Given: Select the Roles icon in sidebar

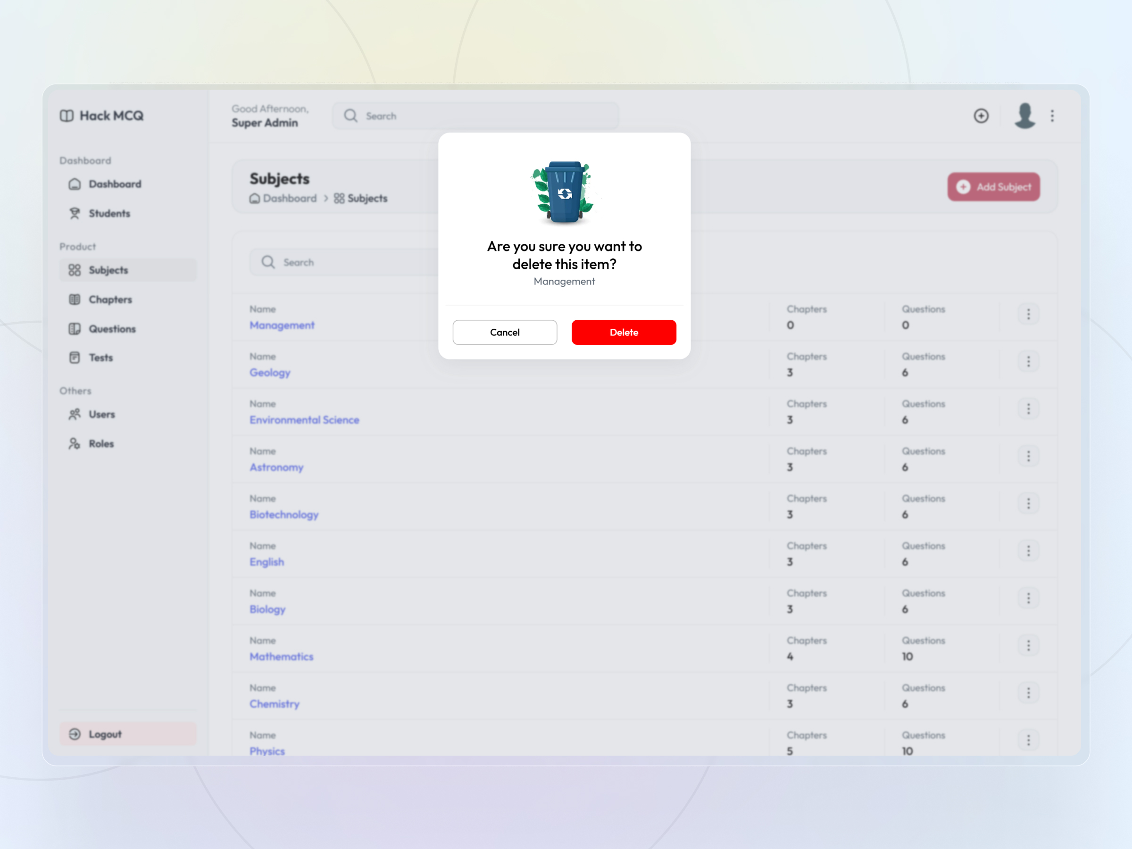Looking at the screenshot, I should coord(74,444).
